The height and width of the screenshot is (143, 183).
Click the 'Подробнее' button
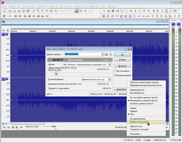[x=120, y=89]
